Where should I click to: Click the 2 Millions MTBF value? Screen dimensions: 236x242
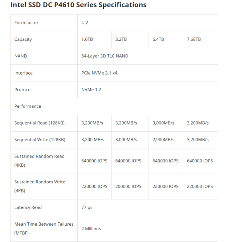pyautogui.click(x=91, y=229)
